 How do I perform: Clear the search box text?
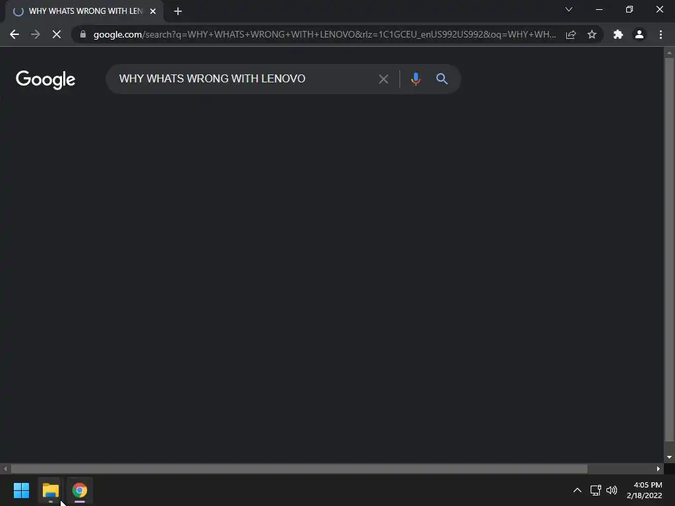click(383, 79)
